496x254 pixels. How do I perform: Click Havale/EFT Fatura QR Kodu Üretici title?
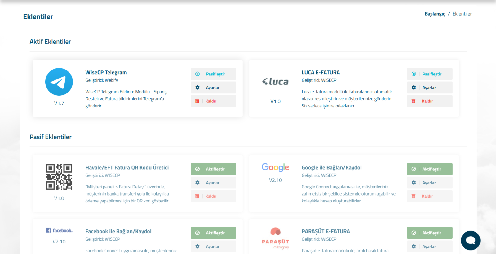tap(127, 167)
